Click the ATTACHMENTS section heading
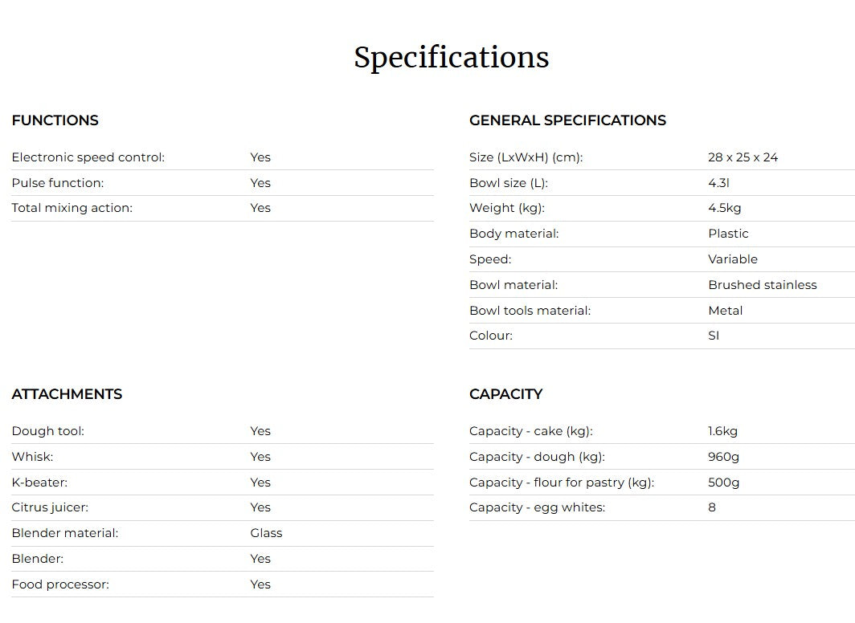This screenshot has width=855, height=623. point(67,394)
